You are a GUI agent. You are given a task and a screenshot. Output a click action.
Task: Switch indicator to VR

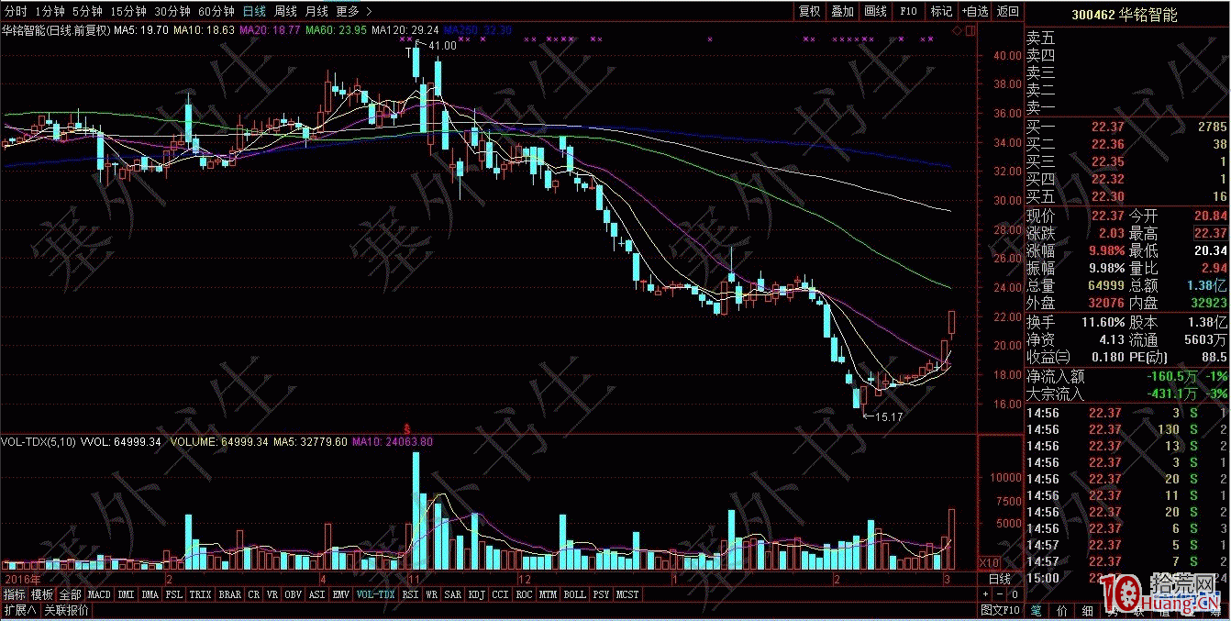click(272, 594)
